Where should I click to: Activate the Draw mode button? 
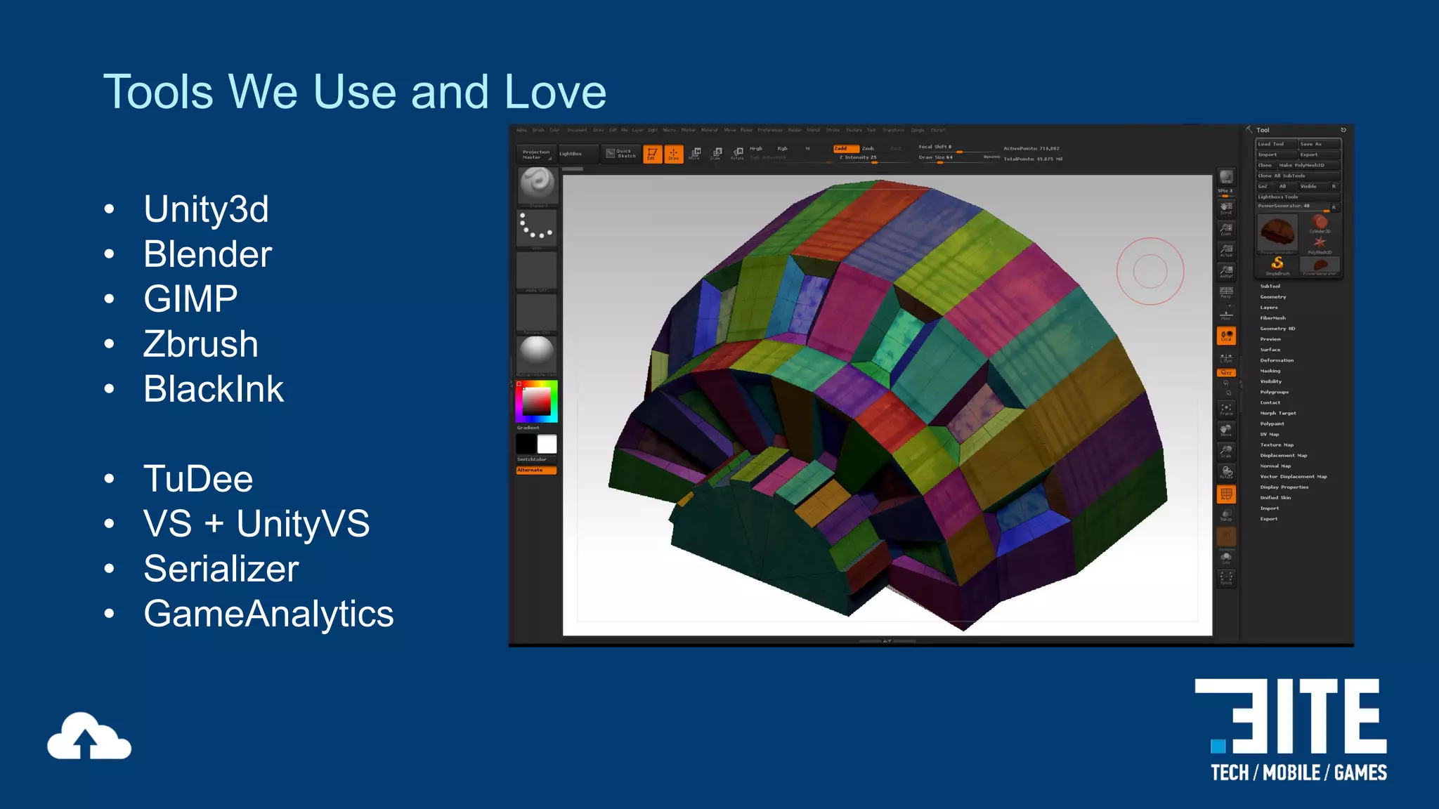[x=673, y=154]
